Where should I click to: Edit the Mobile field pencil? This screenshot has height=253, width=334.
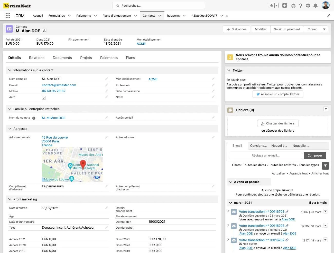point(106,91)
